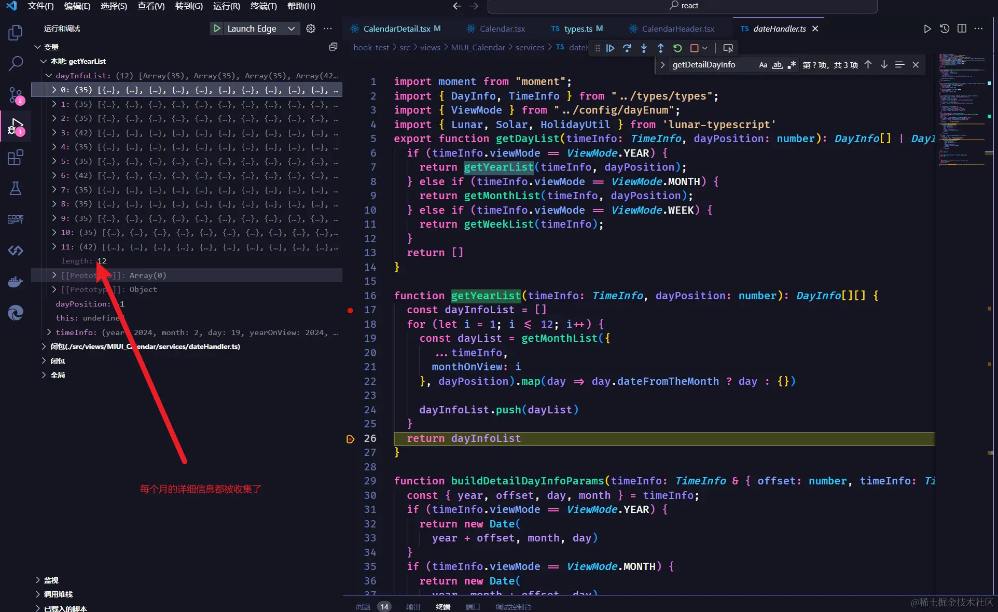Click the line 17 breakpoint dot
This screenshot has width=998, height=612.
click(x=350, y=310)
